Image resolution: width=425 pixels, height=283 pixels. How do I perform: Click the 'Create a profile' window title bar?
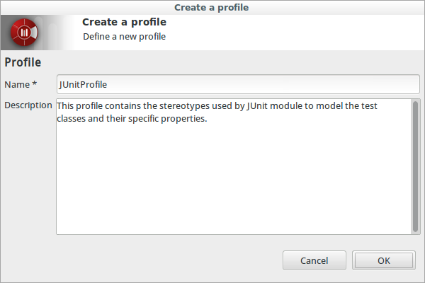[211, 7]
